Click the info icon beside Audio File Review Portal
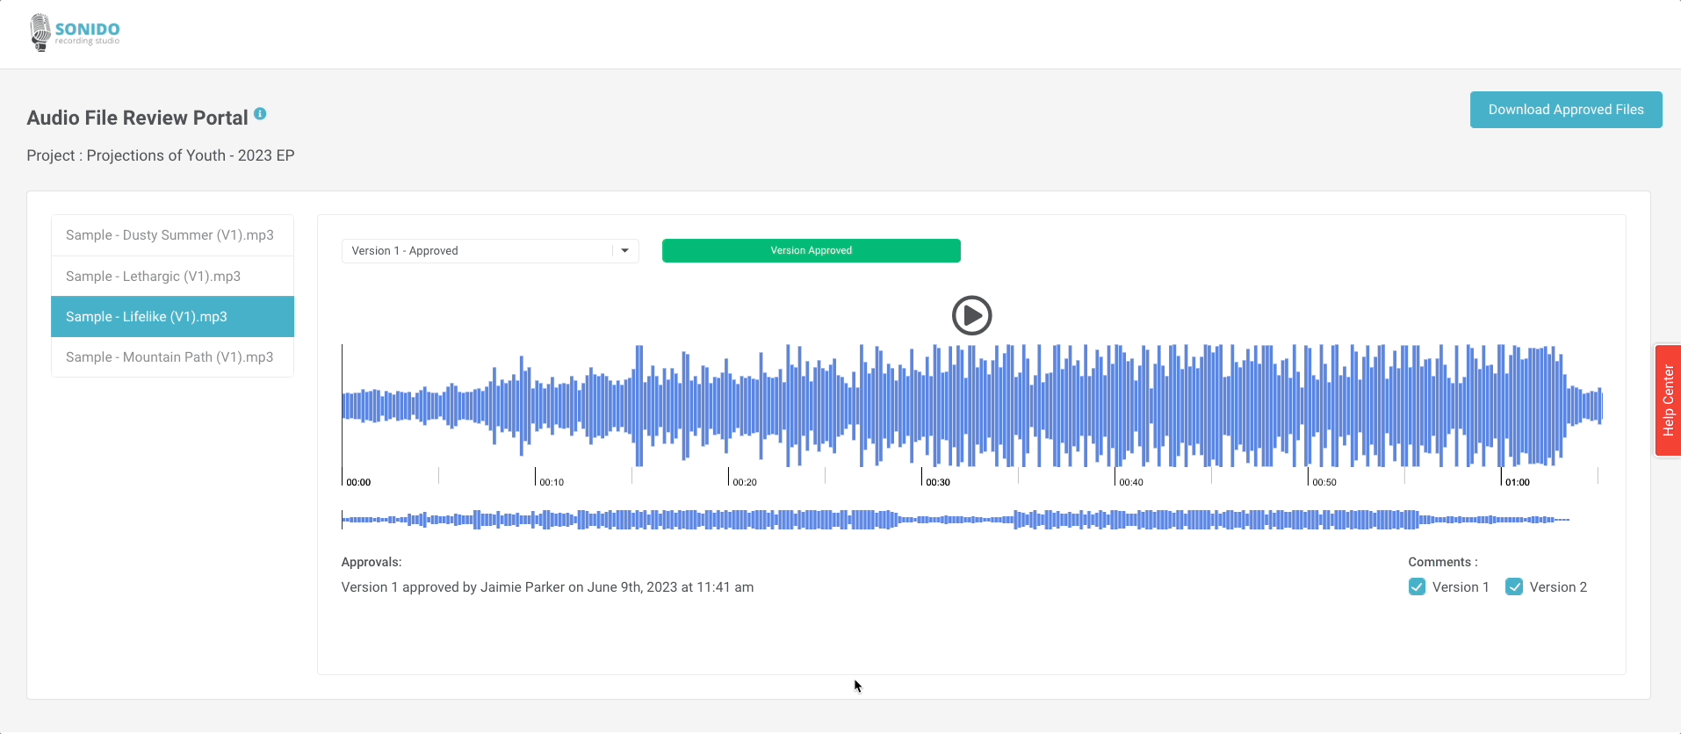This screenshot has width=1681, height=734. point(260,113)
